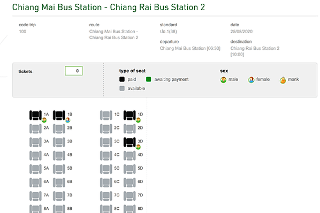Pick seat 3C next to the aisle

(106, 142)
